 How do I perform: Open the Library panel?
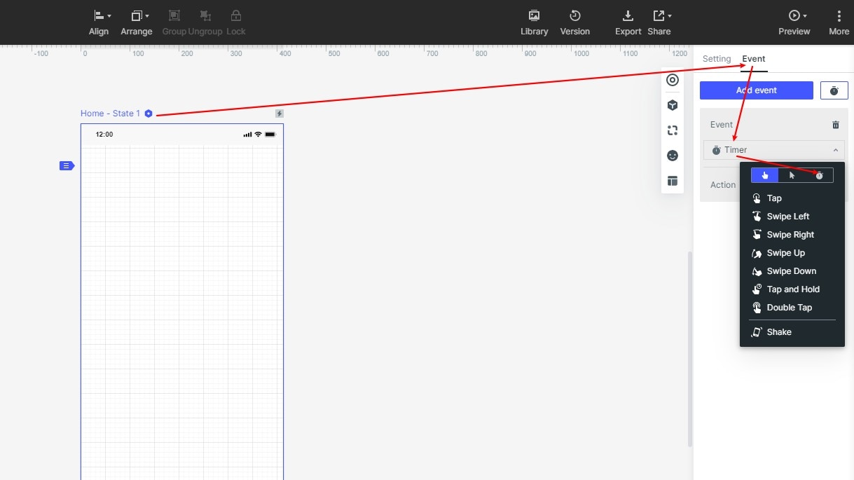tap(534, 22)
